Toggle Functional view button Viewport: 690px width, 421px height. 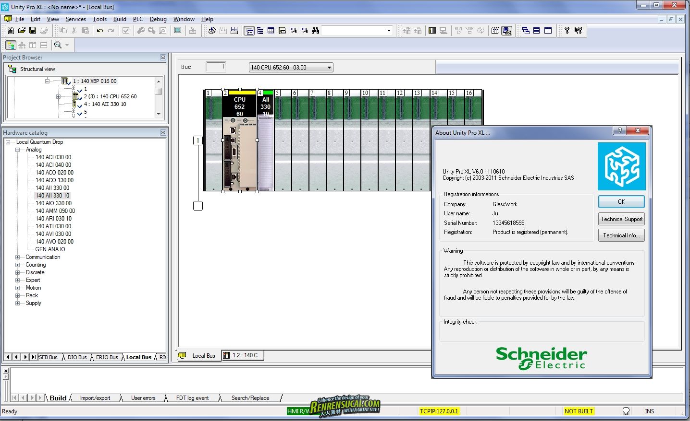[x=22, y=45]
